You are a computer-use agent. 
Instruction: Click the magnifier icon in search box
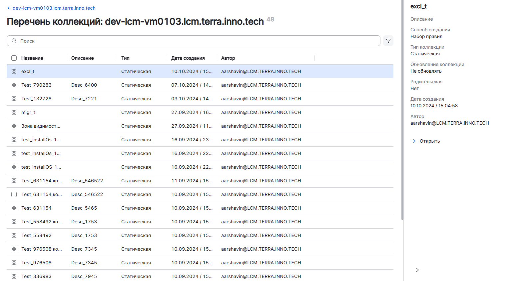point(14,41)
